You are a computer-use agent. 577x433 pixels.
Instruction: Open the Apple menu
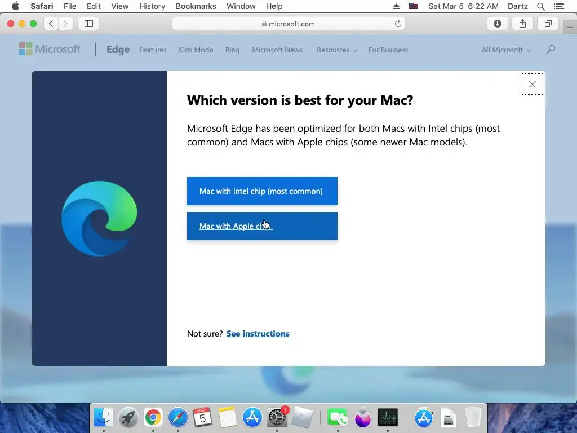coord(15,6)
